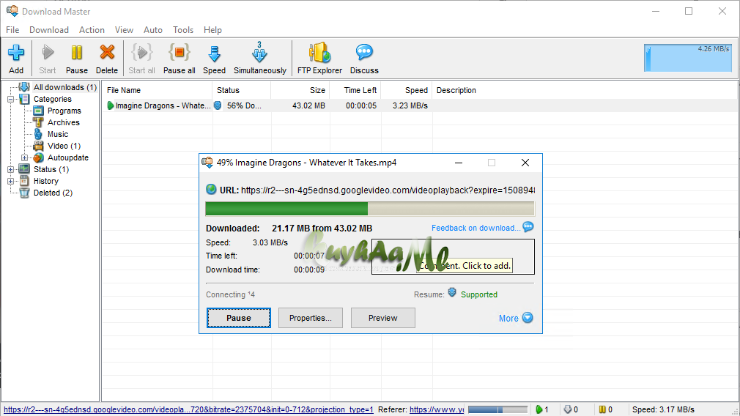Expand the Status (1) tree node
Viewport: 740px width, 416px height.
click(x=10, y=169)
